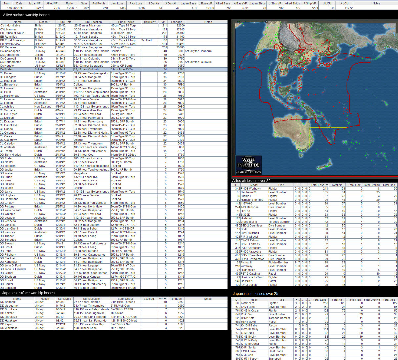Select the A-24 Banshee row
Image resolution: width=398 pixels, height=360 pixels.
click(x=314, y=207)
